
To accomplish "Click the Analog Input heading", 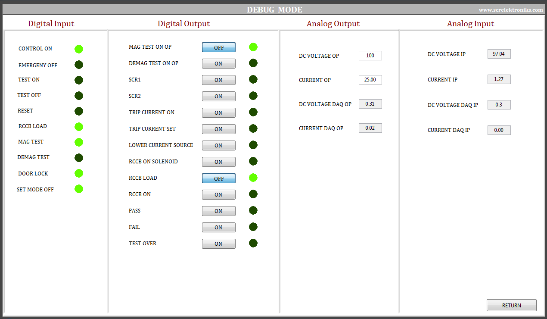I will click(x=471, y=24).
